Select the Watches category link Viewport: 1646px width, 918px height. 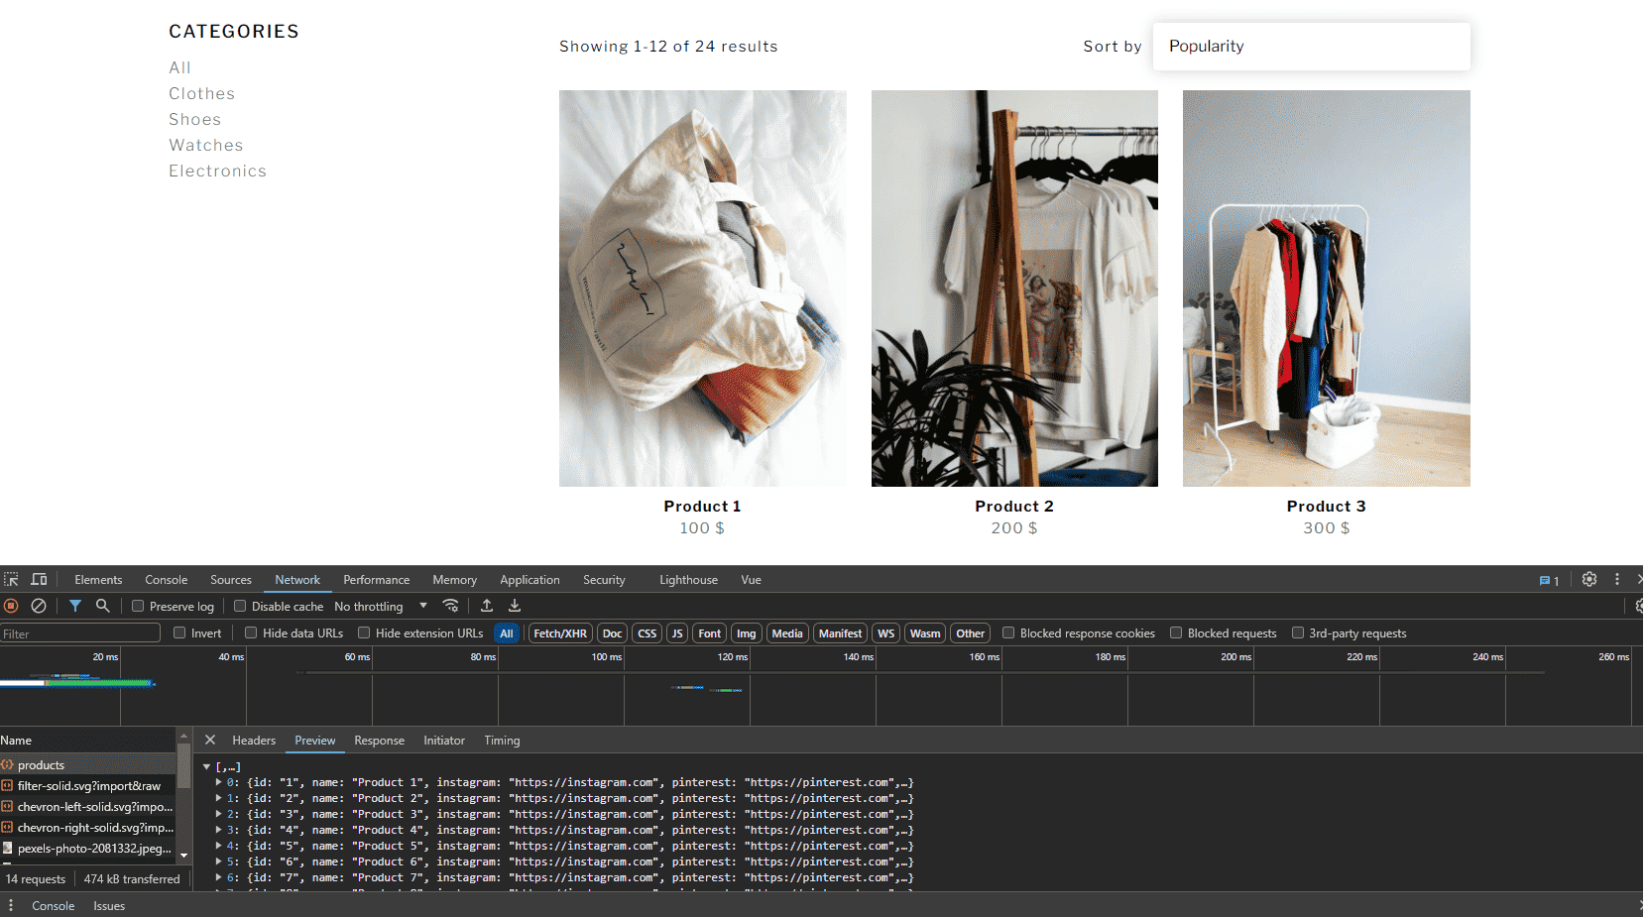coord(206,145)
